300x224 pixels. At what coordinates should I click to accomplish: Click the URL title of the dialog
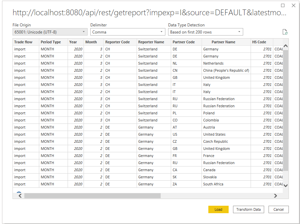click(x=149, y=13)
